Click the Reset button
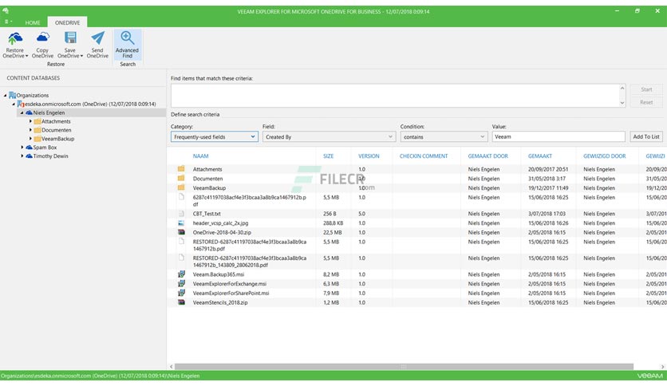The width and height of the screenshot is (667, 386). click(646, 102)
